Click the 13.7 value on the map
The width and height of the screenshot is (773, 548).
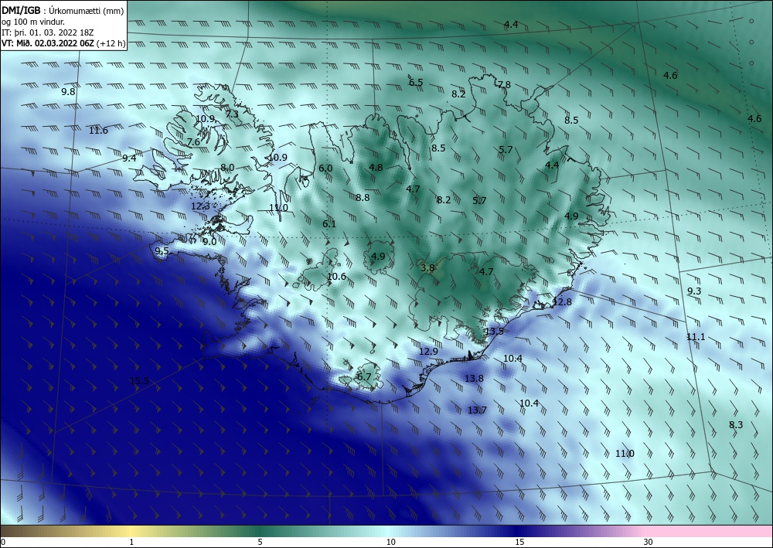click(477, 410)
